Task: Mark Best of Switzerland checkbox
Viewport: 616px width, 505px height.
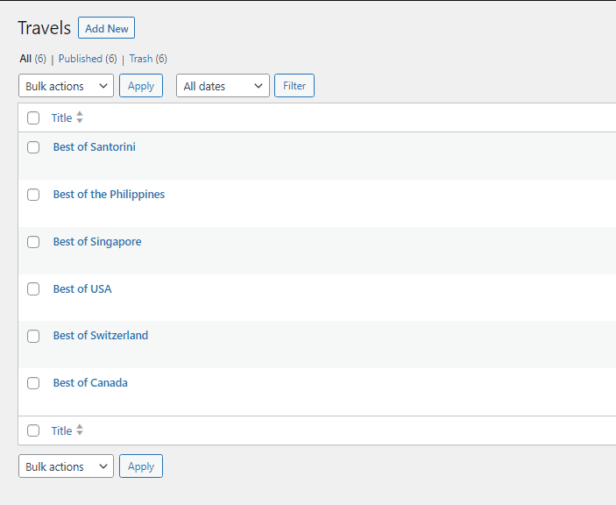Action: pos(33,336)
